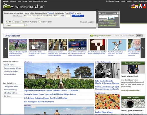The image size is (147, 115).
Task: Advance magazine carousel with right arrow
Action: tap(143, 48)
